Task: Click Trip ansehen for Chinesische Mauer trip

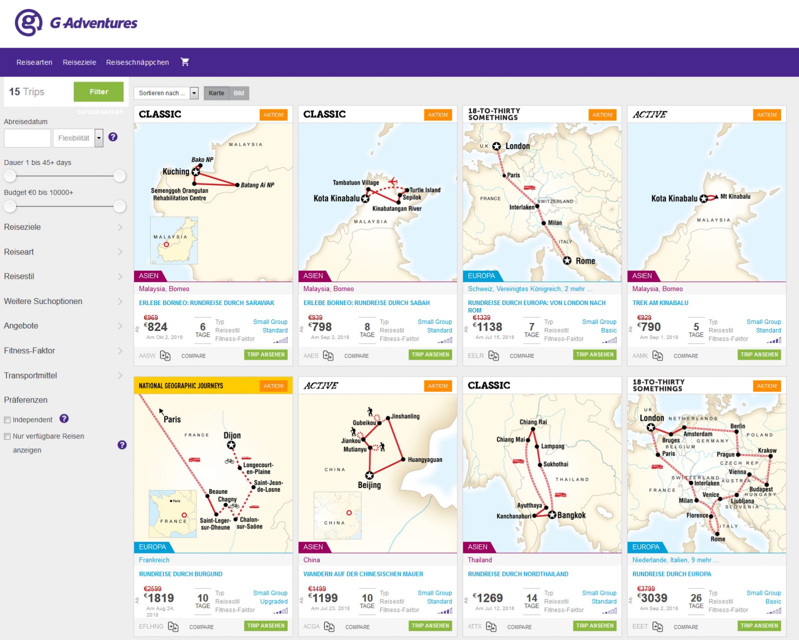Action: 430,625
